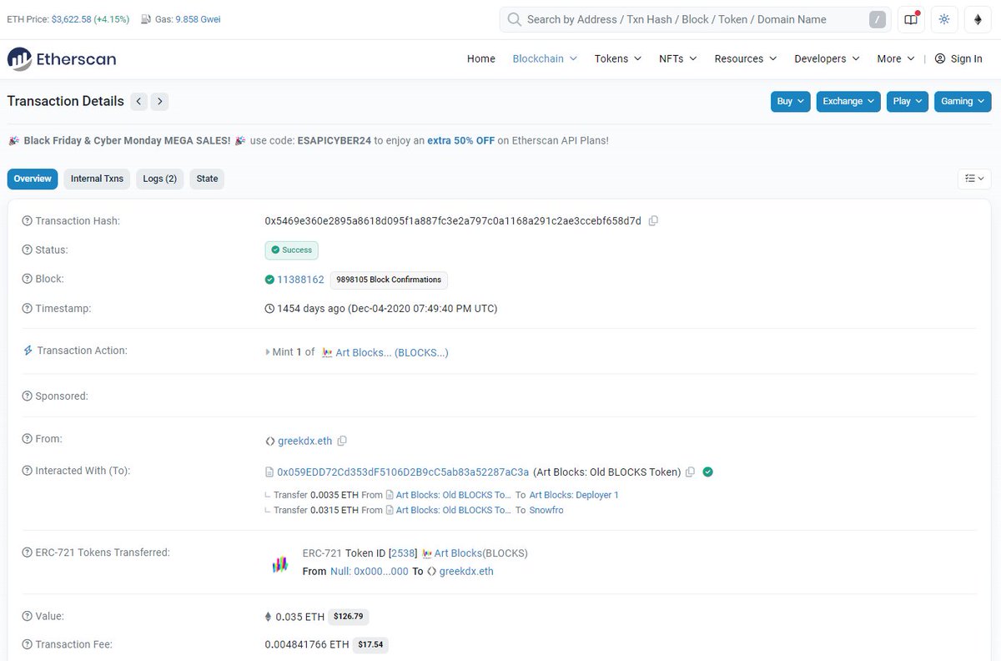Open token ID 2538 link

(x=403, y=553)
